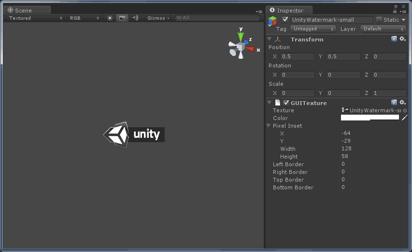Click Pixel Inset Width value 128
The image size is (412, 252).
click(x=346, y=149)
